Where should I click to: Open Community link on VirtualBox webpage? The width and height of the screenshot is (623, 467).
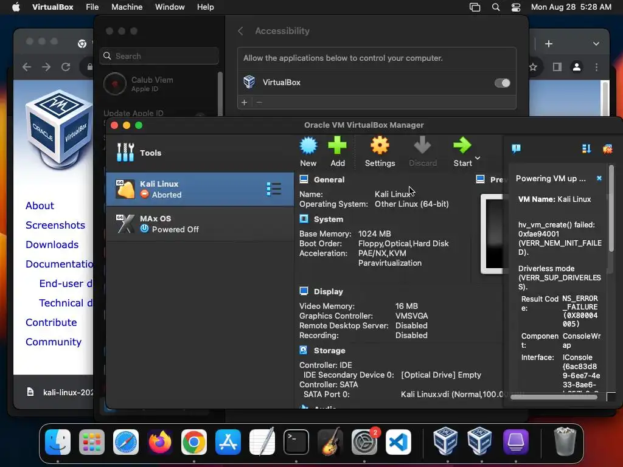click(54, 342)
